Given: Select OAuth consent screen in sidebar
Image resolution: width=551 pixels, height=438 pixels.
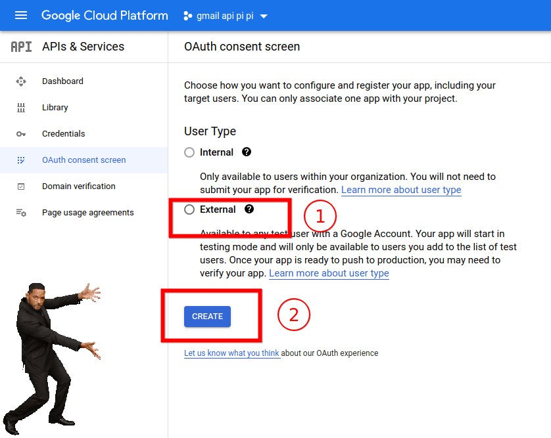Looking at the screenshot, I should tap(84, 160).
